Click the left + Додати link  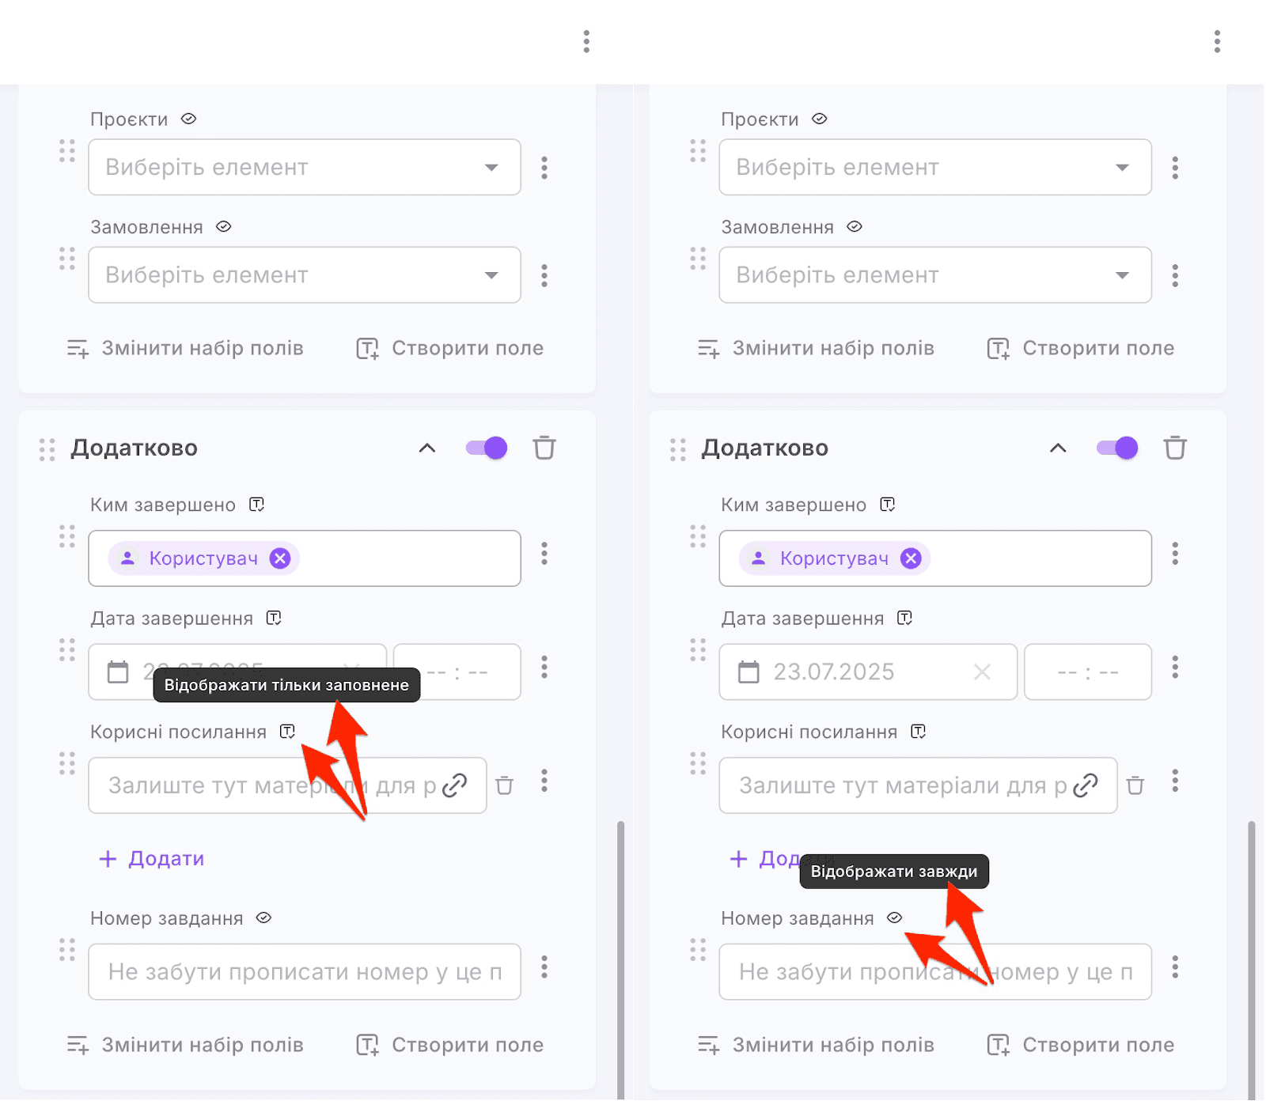pyautogui.click(x=152, y=859)
